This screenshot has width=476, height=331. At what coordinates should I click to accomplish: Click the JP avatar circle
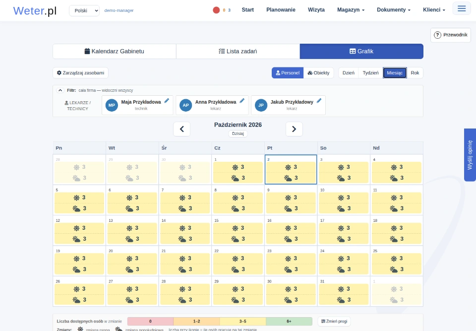[x=261, y=105]
